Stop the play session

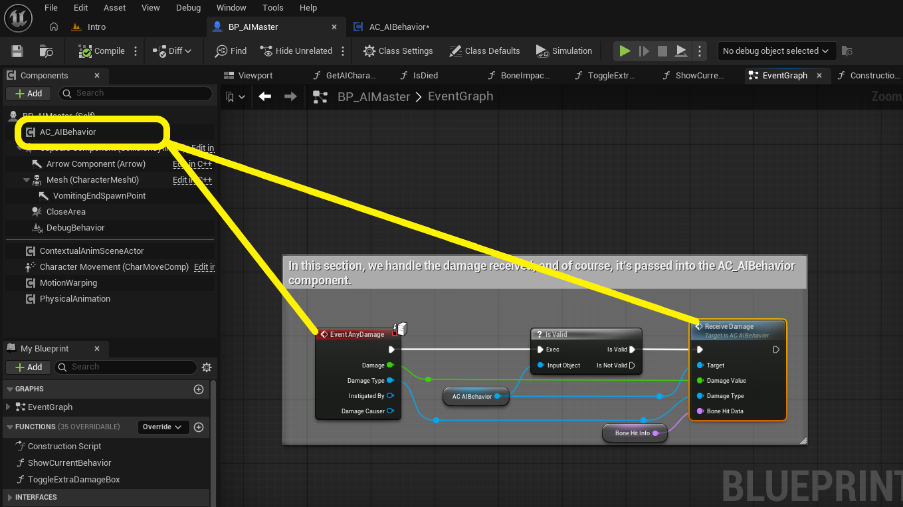click(x=662, y=51)
